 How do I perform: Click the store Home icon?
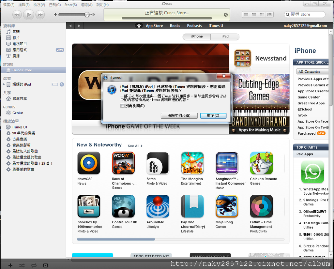tap(139, 26)
